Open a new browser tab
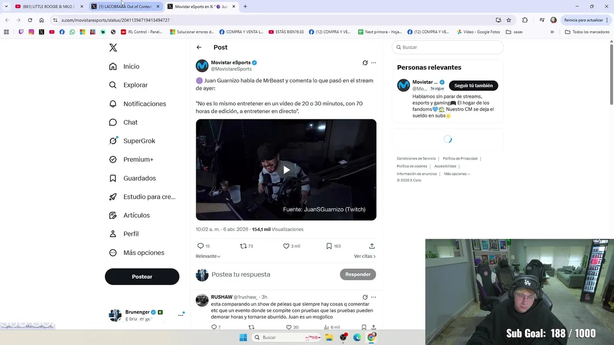Viewport: 614px width, 345px height. point(245,7)
